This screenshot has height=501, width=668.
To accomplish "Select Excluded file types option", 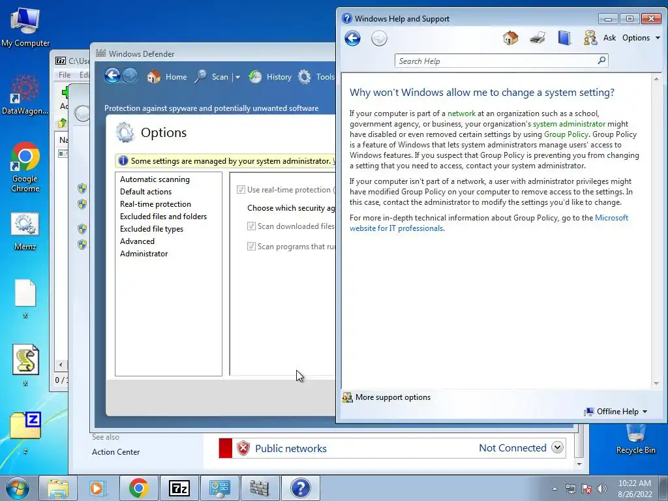I will [x=151, y=229].
